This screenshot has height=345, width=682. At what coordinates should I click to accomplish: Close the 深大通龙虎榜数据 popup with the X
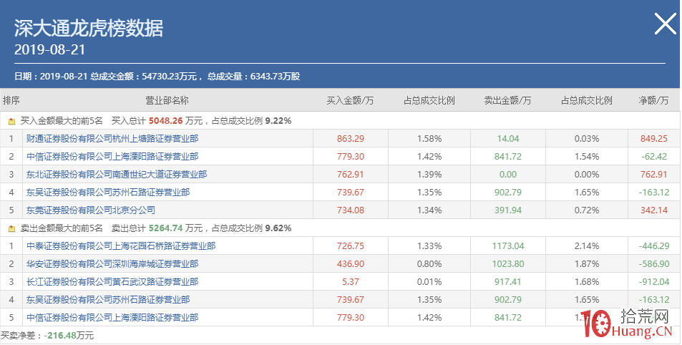coord(666,24)
